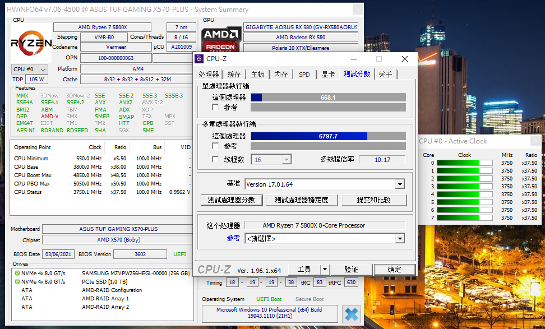The width and height of the screenshot is (545, 329).
Task: Click the TDP value 105 W
Action: pyautogui.click(x=36, y=79)
